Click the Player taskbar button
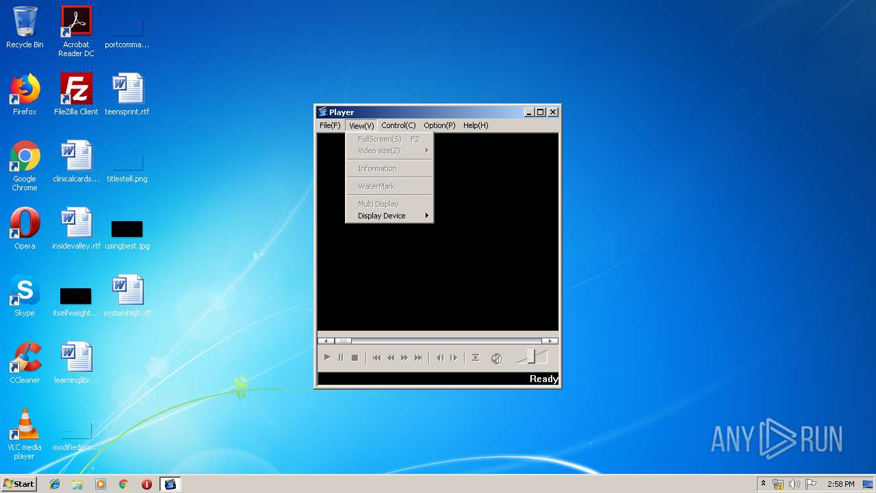This screenshot has width=876, height=493. (x=170, y=484)
